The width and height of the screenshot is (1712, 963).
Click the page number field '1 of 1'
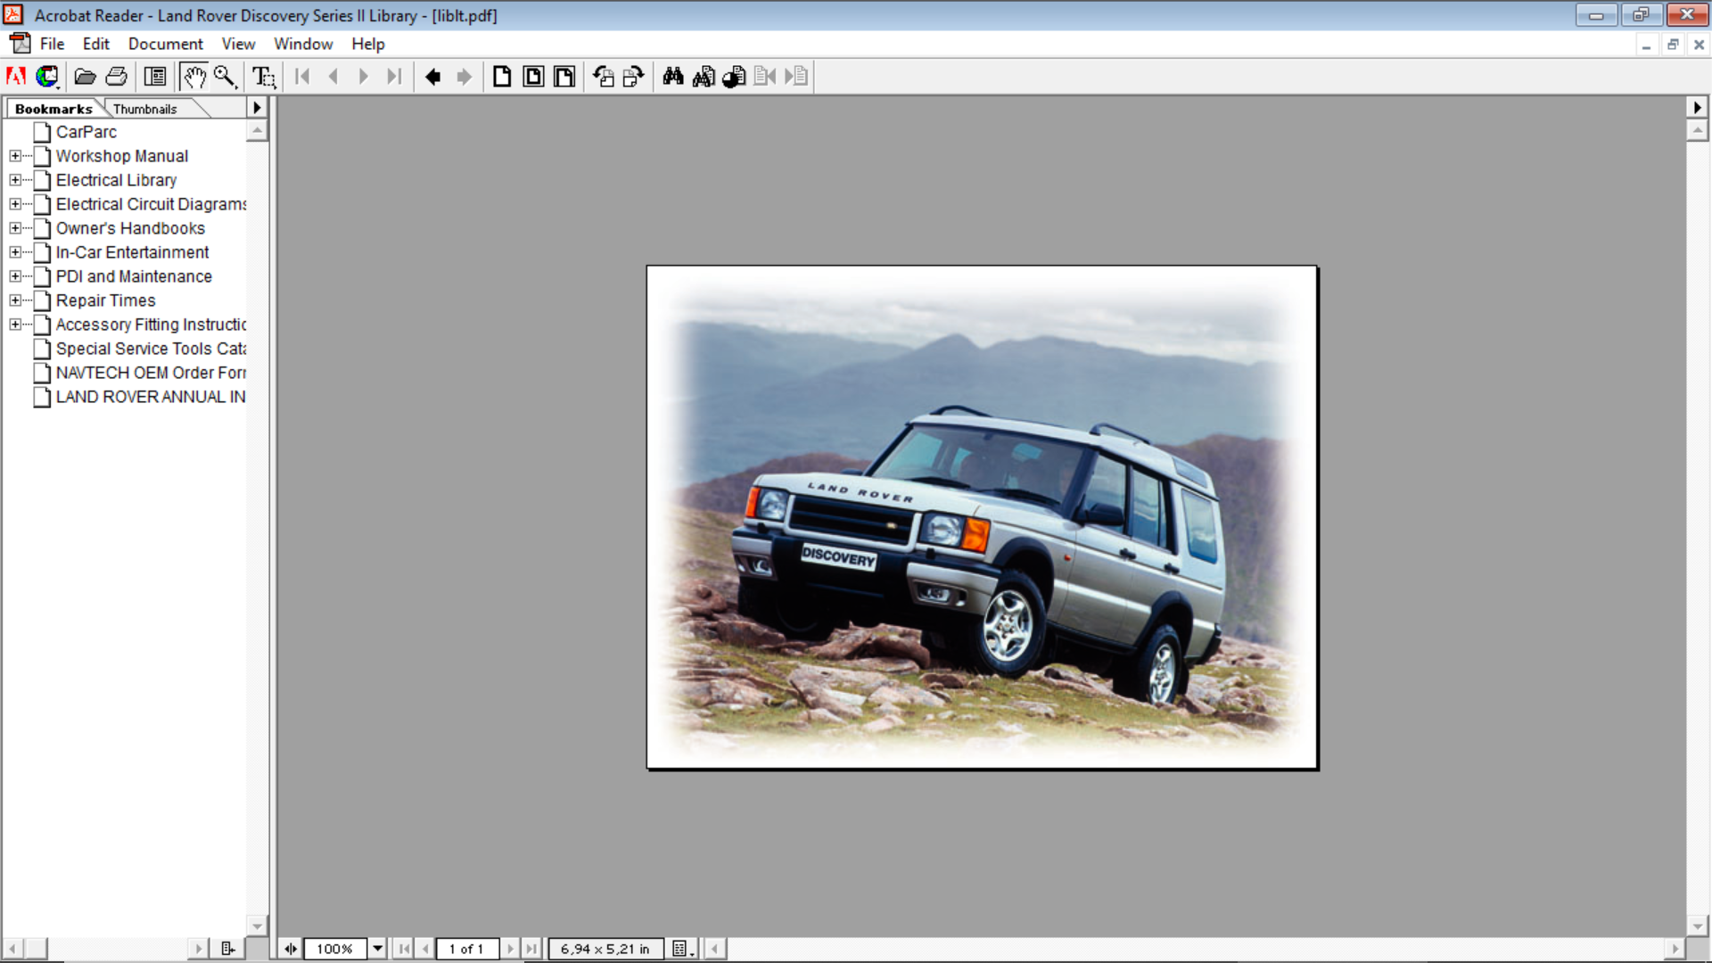coord(466,949)
